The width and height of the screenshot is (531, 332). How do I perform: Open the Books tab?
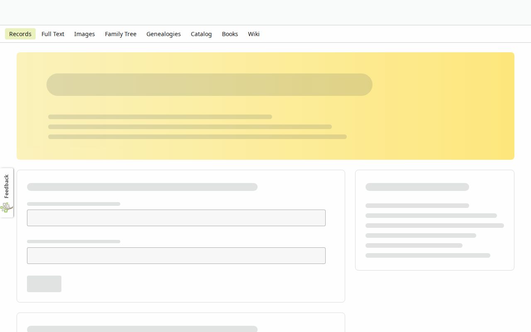230,34
